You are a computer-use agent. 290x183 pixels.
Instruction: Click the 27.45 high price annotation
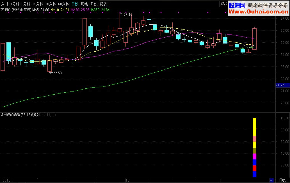(x=128, y=14)
